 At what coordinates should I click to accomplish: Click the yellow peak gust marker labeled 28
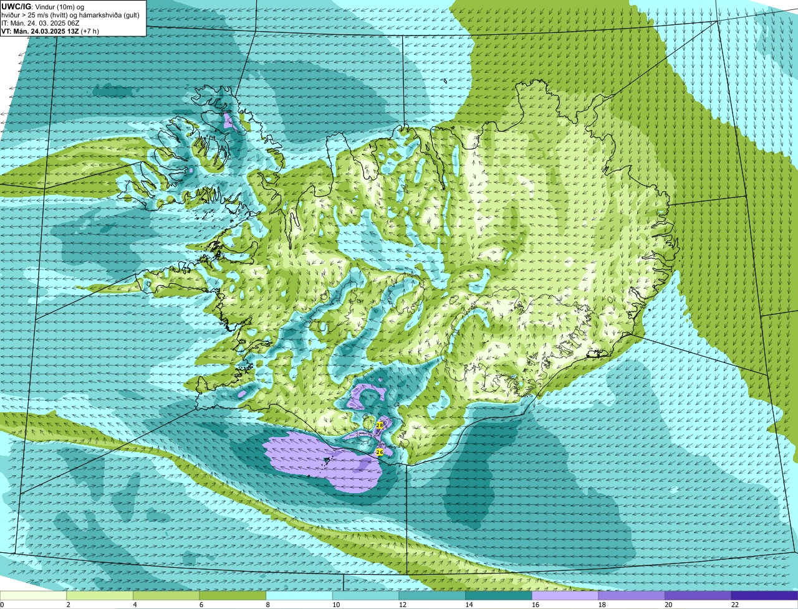[x=379, y=425]
